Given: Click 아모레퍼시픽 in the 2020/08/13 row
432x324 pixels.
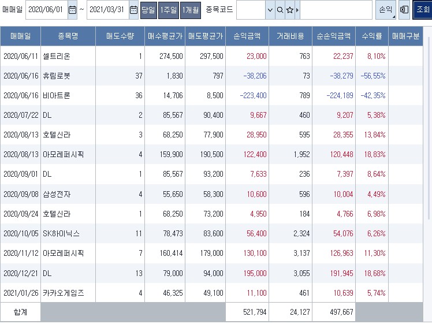Looking at the screenshot, I should [63, 154].
